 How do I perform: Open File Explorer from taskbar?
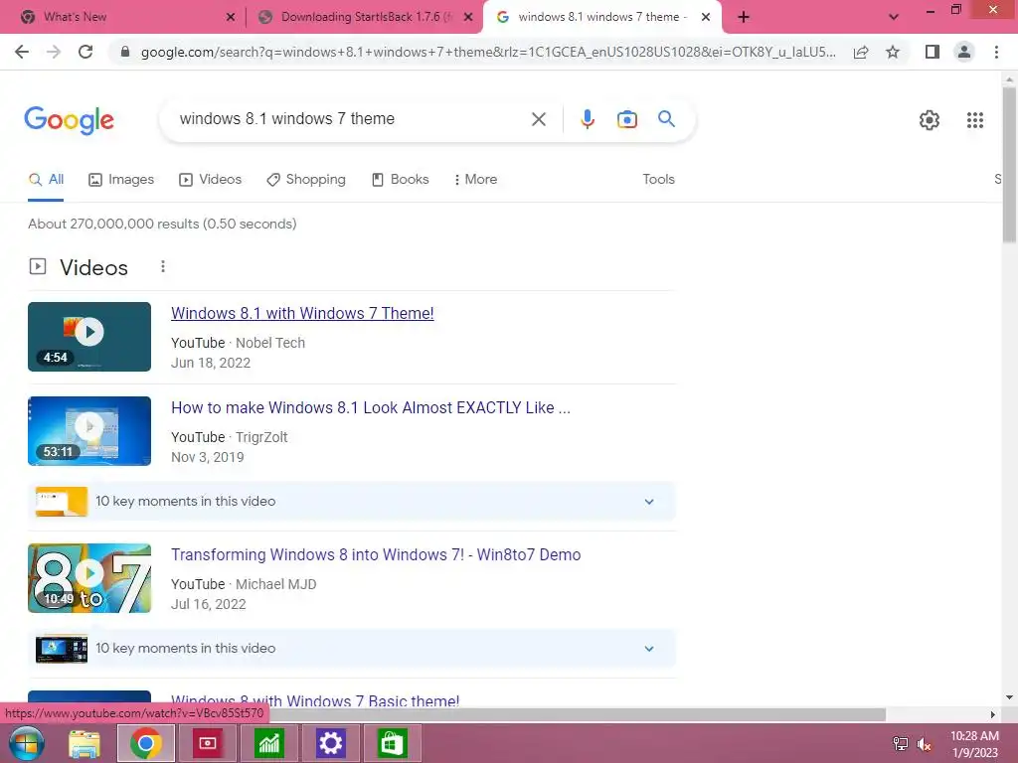coord(85,743)
